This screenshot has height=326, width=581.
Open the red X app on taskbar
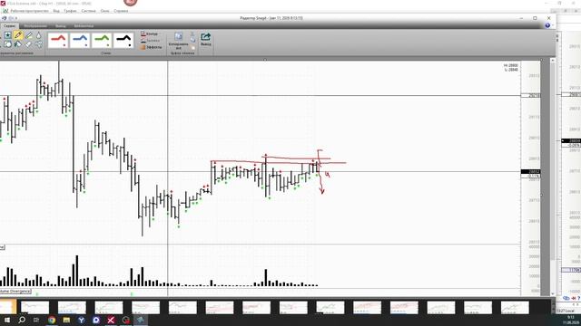point(111,320)
